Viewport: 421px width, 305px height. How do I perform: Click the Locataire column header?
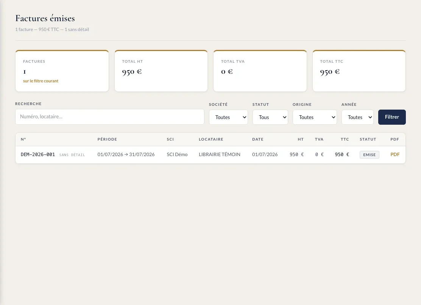coord(211,139)
